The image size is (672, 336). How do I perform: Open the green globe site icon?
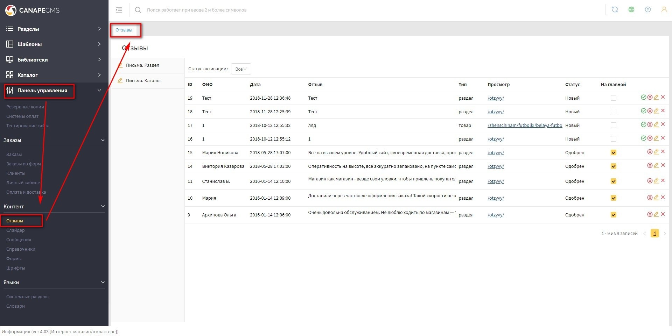click(631, 10)
